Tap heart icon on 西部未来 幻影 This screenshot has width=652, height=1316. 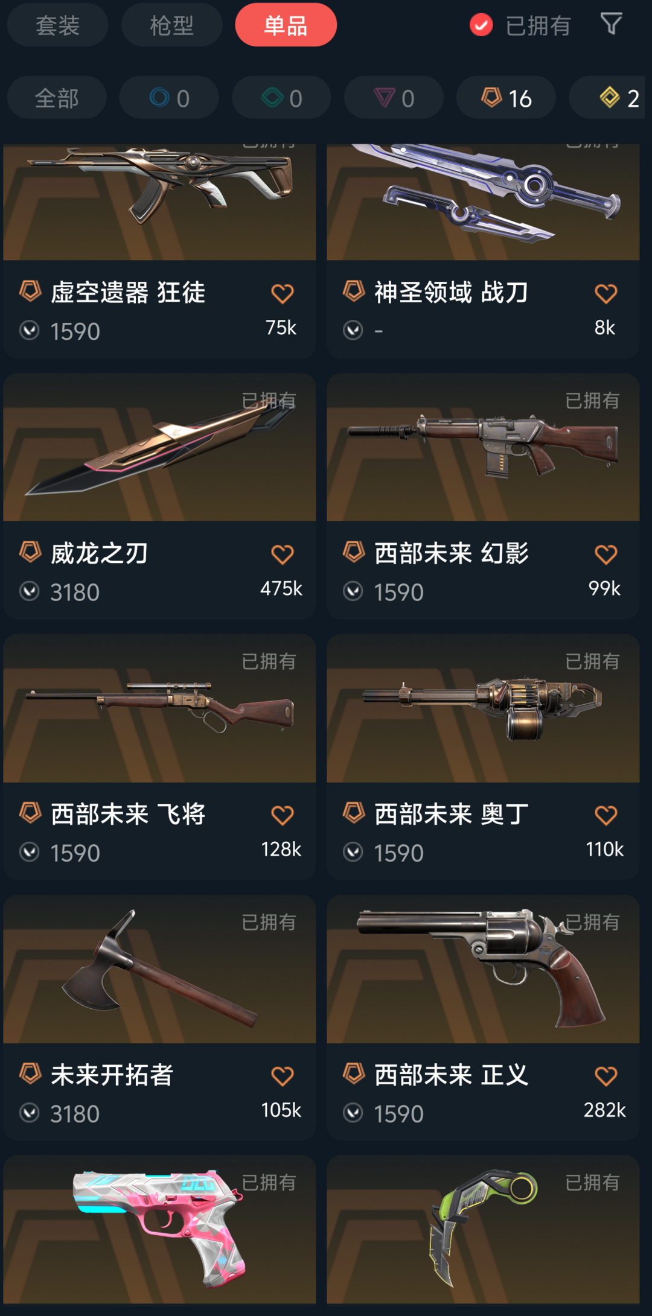[x=606, y=555]
